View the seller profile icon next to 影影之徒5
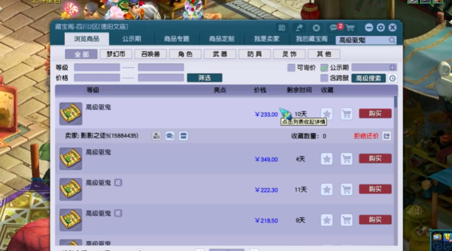Image resolution: width=452 pixels, height=251 pixels. 156,136
